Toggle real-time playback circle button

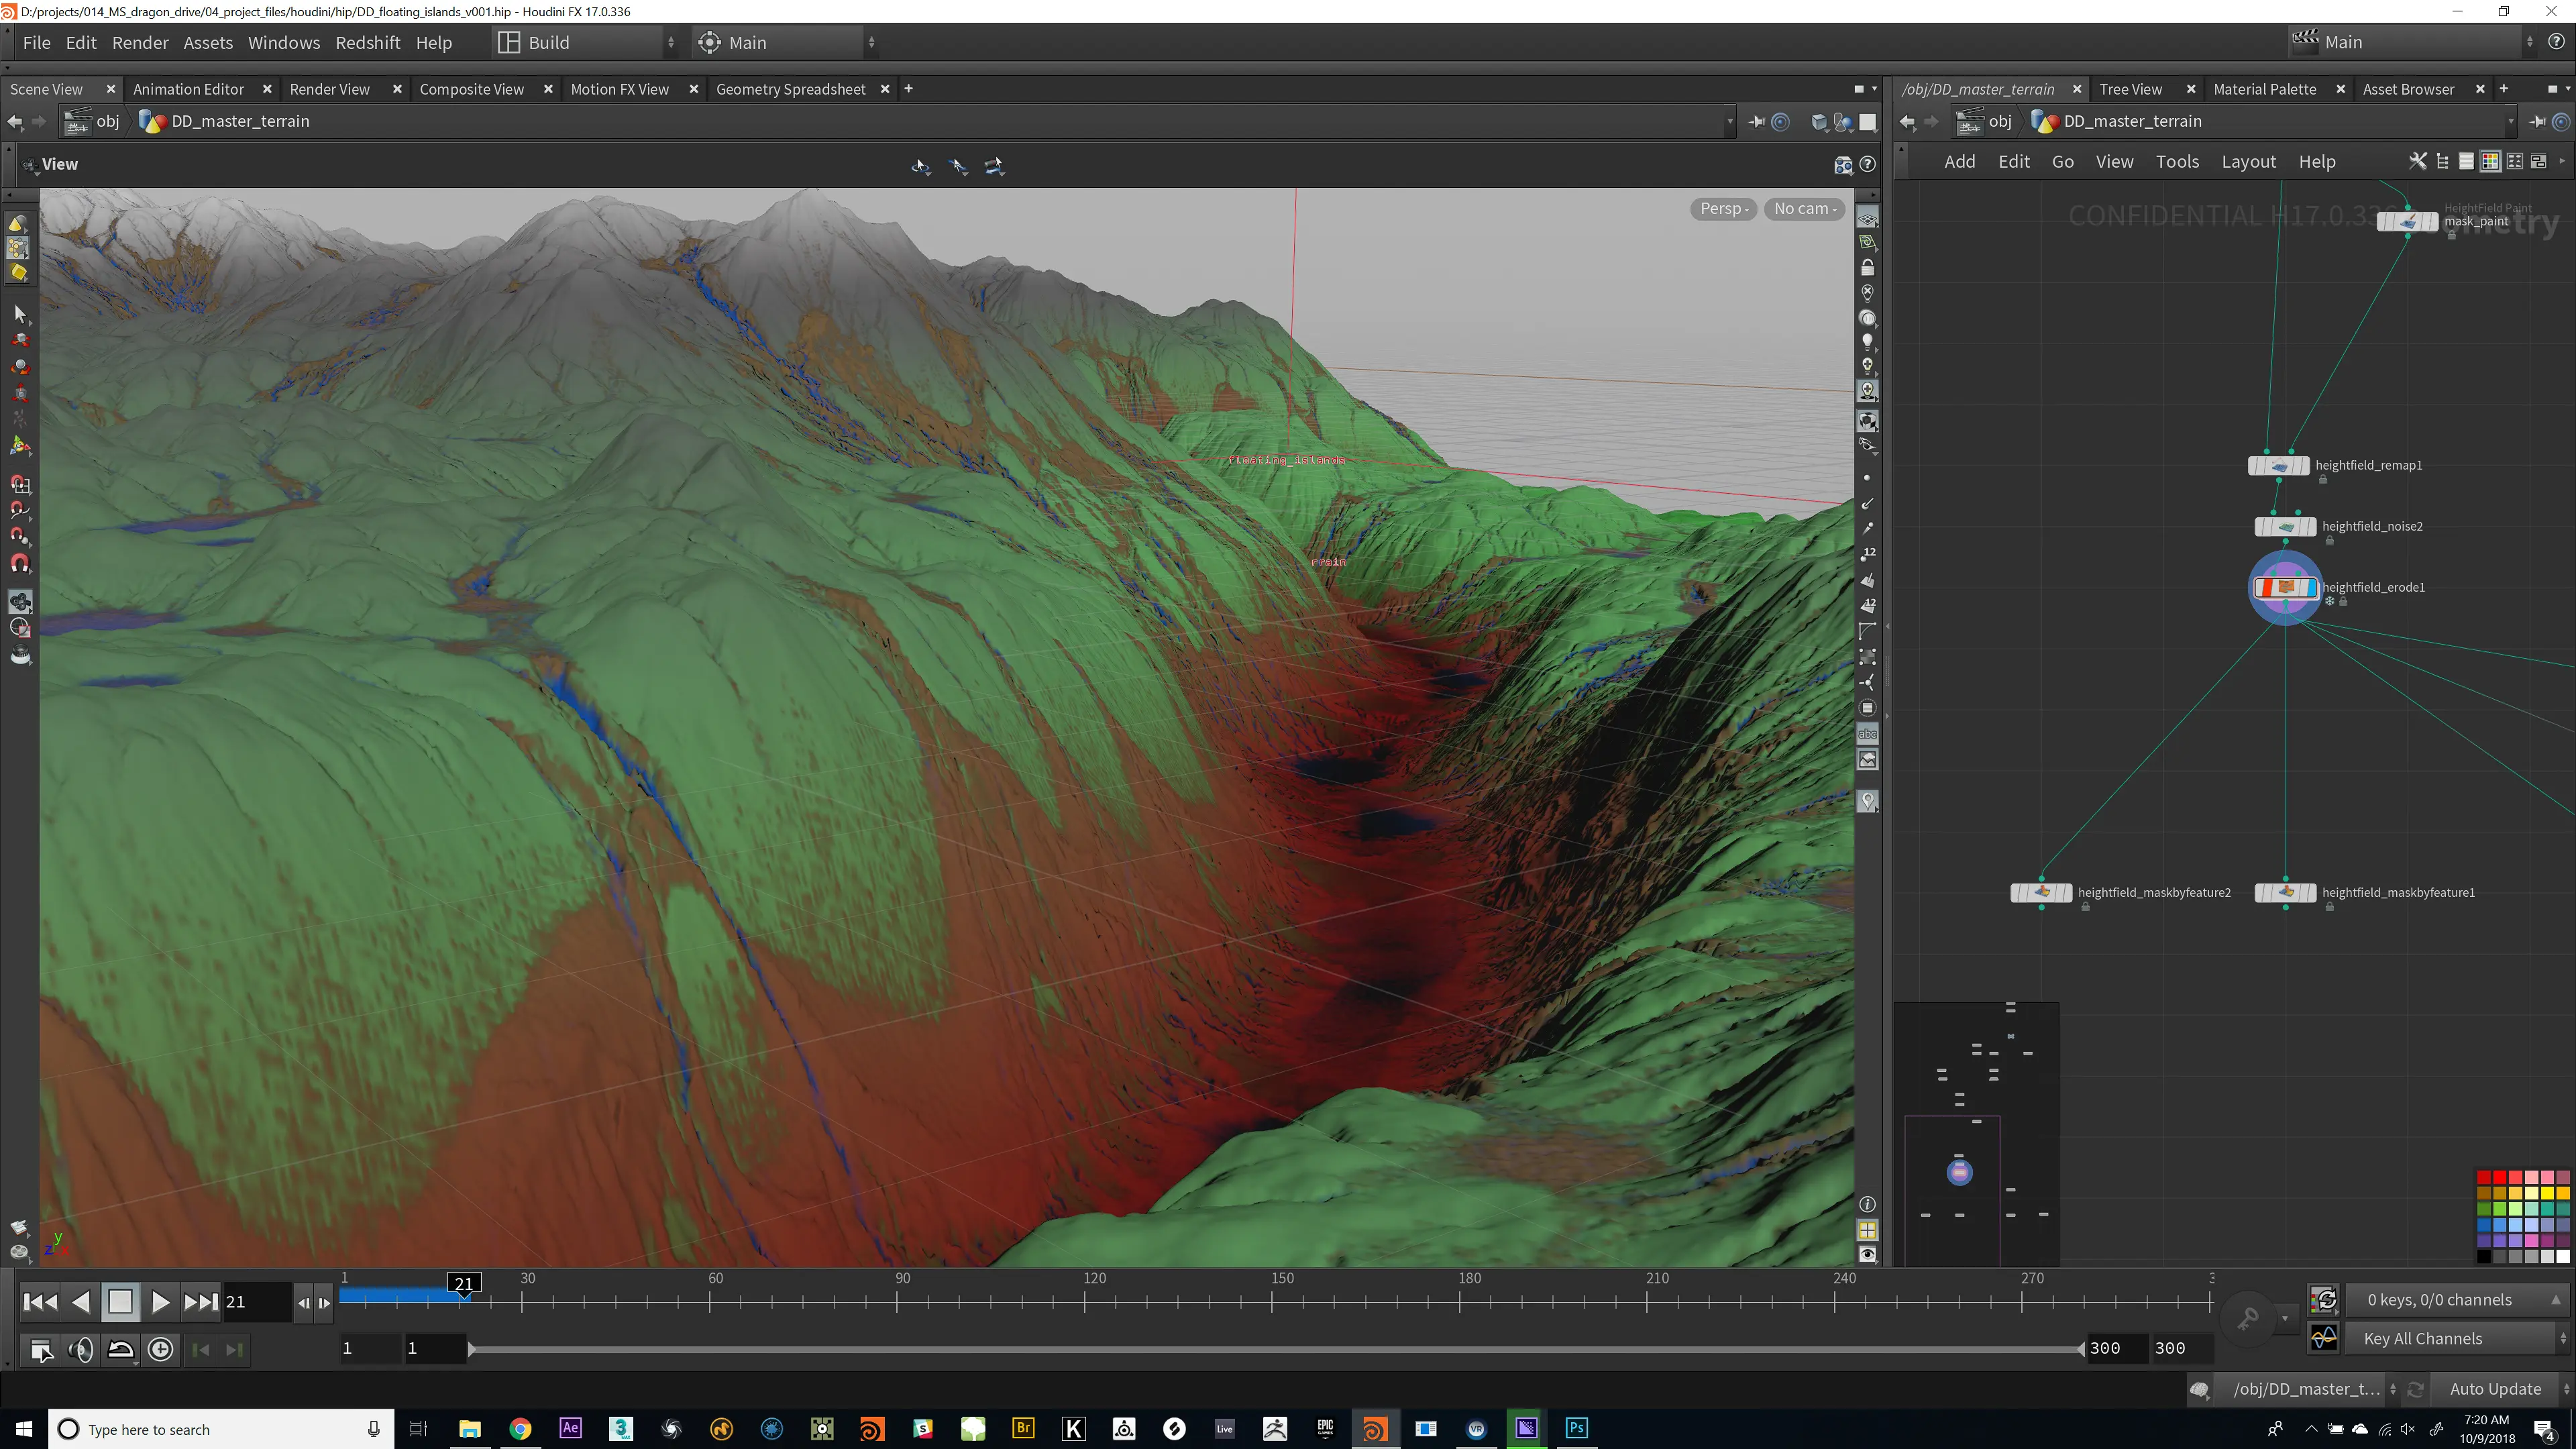(x=160, y=1349)
